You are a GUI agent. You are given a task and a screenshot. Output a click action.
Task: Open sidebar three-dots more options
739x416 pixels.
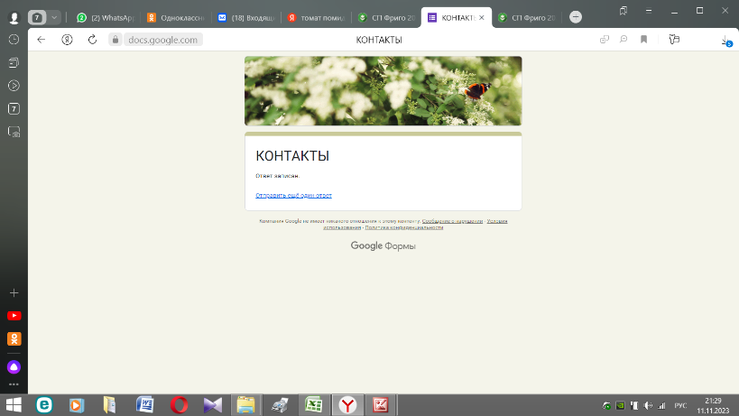[x=14, y=384]
